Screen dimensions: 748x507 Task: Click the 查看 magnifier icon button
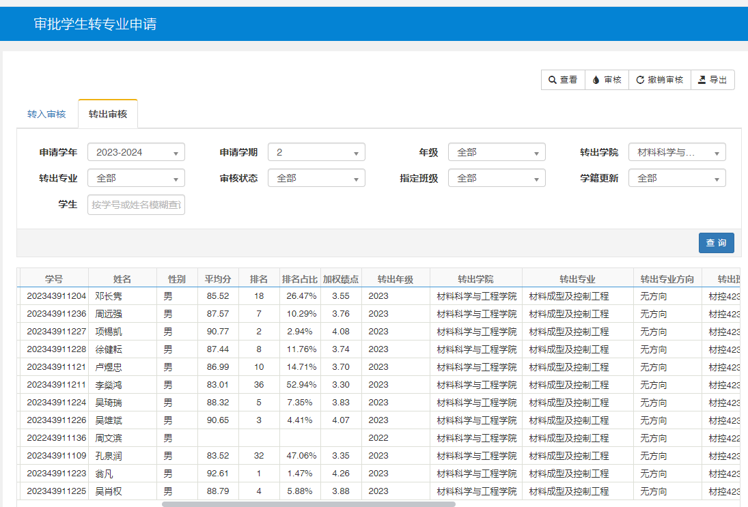click(x=563, y=80)
